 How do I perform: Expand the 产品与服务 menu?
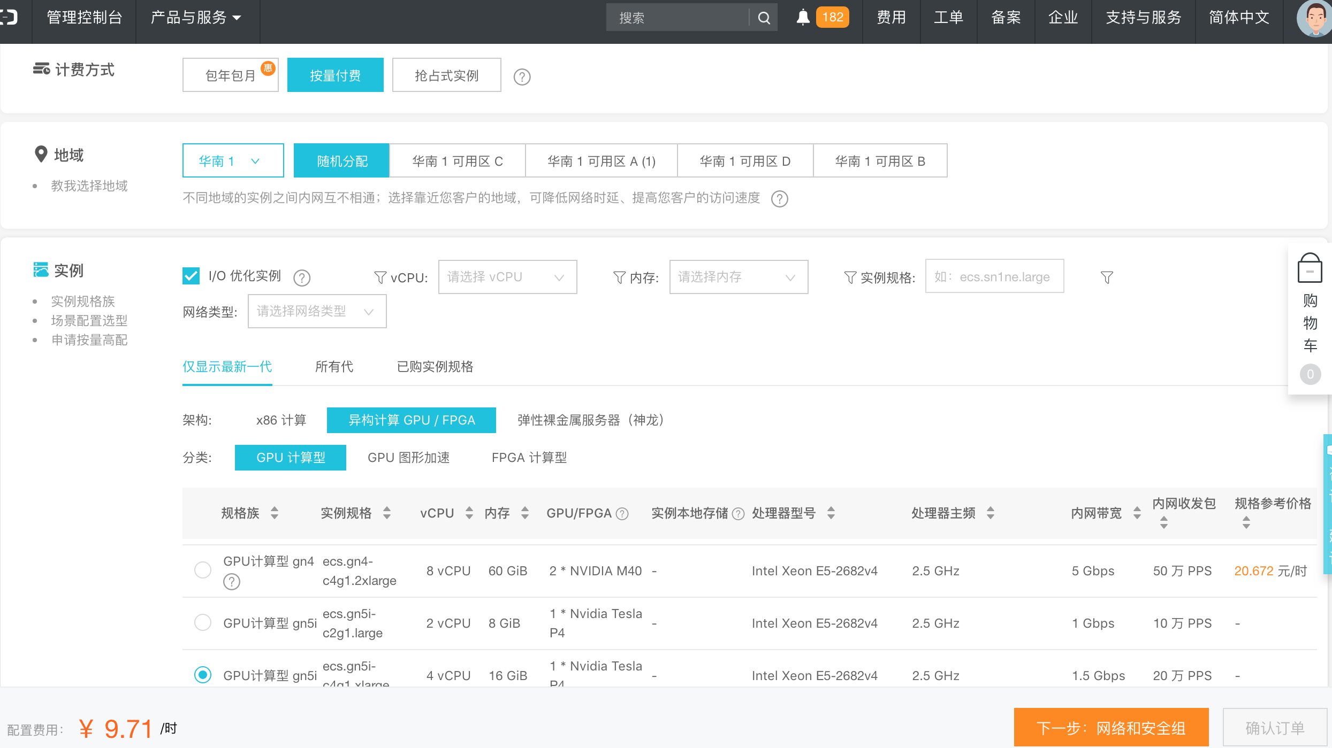click(197, 18)
